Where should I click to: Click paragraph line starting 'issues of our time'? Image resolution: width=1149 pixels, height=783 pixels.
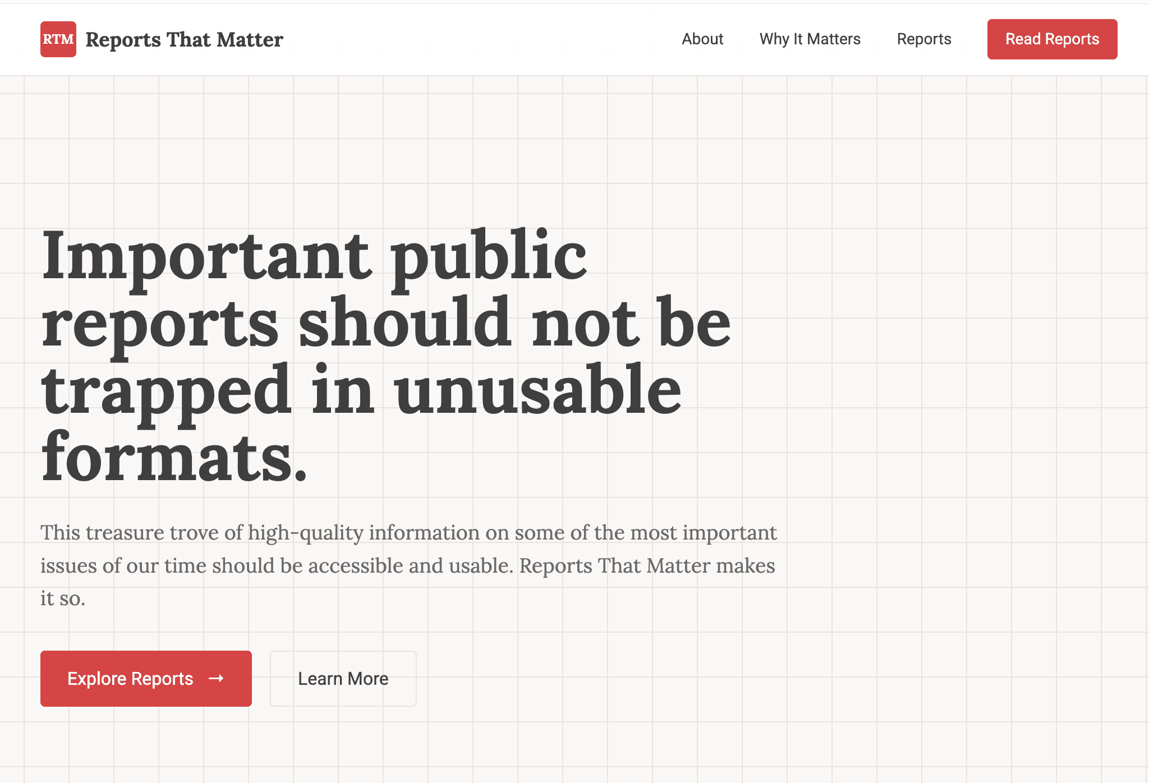407,566
